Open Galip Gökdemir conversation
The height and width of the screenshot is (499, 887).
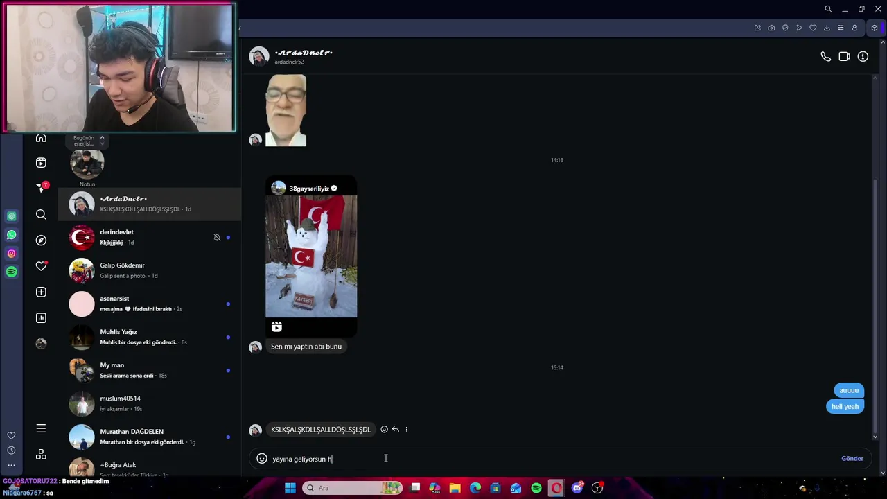click(x=150, y=270)
